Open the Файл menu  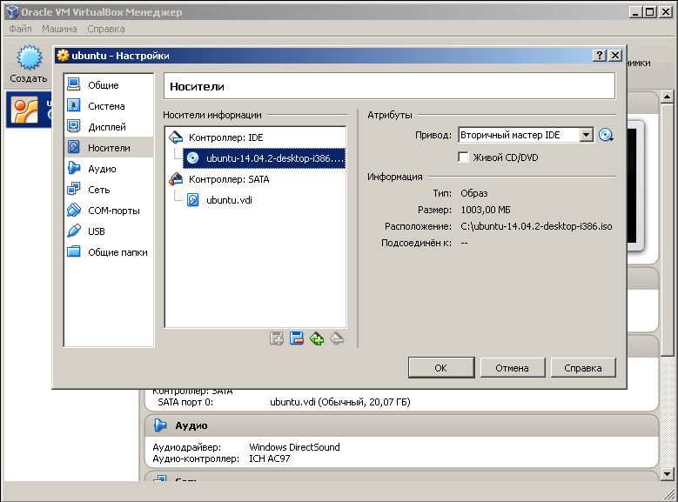point(20,29)
